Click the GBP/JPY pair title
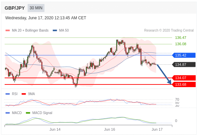The image size is (198, 135). pos(15,8)
